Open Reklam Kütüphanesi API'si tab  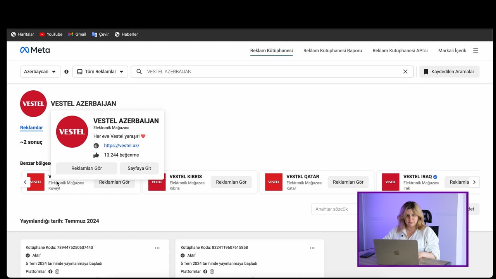(x=400, y=51)
